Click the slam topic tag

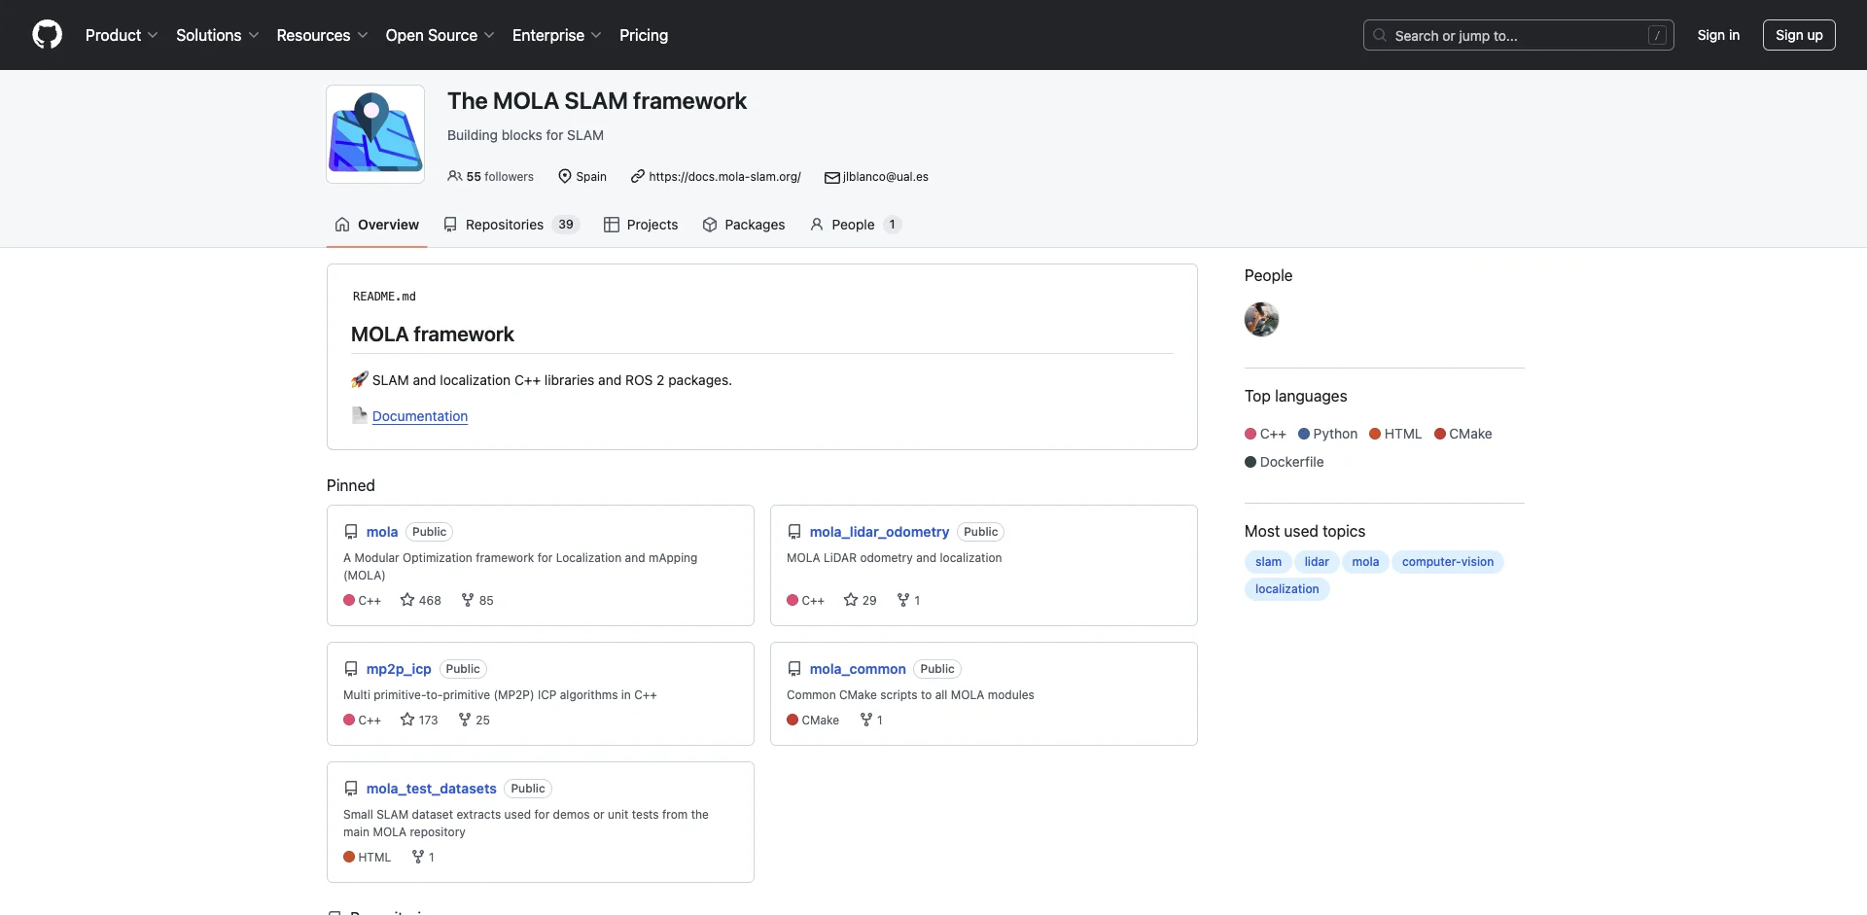tap(1268, 562)
